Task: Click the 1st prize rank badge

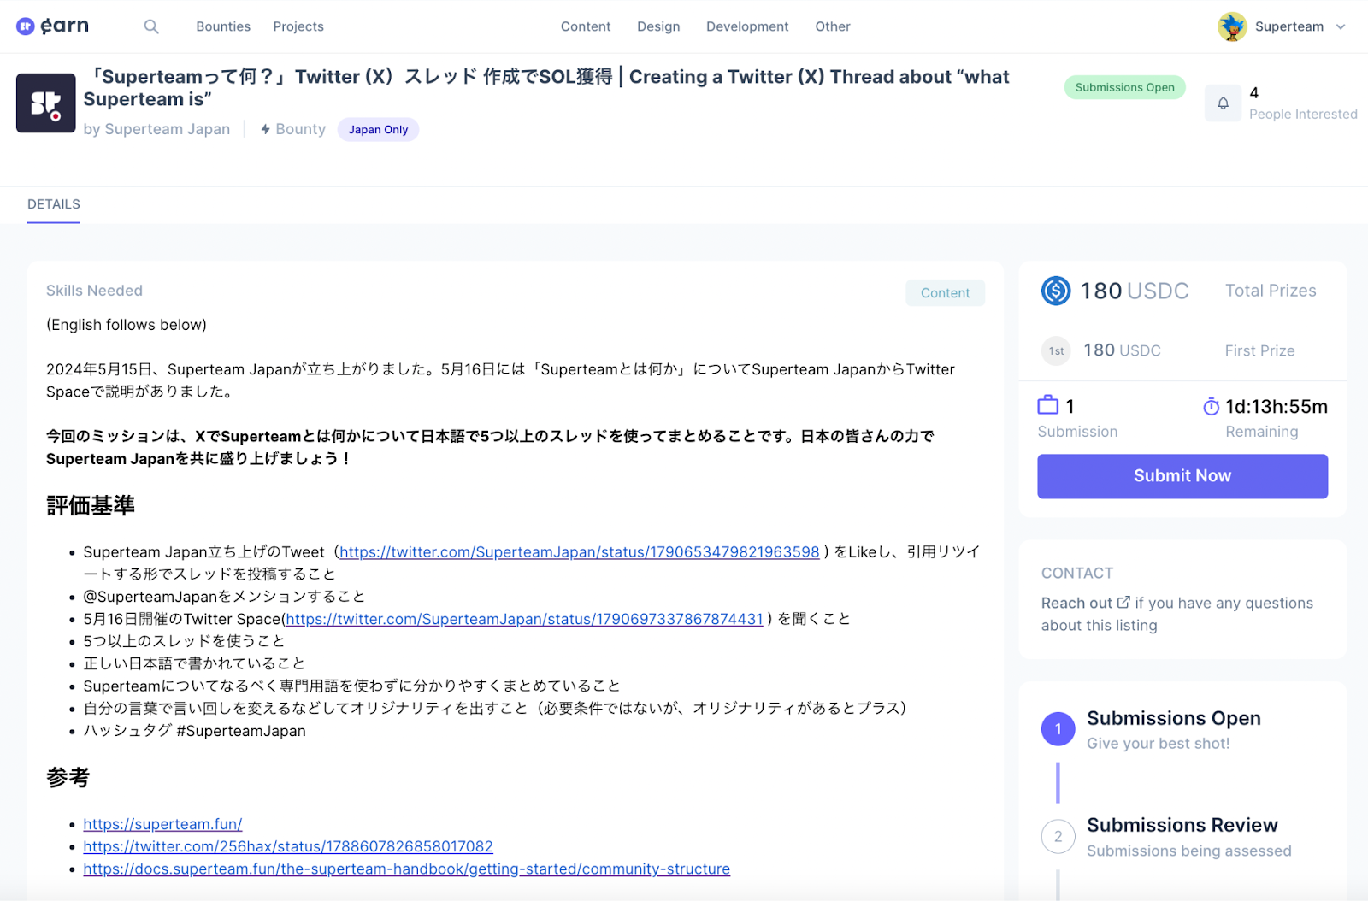Action: point(1056,350)
